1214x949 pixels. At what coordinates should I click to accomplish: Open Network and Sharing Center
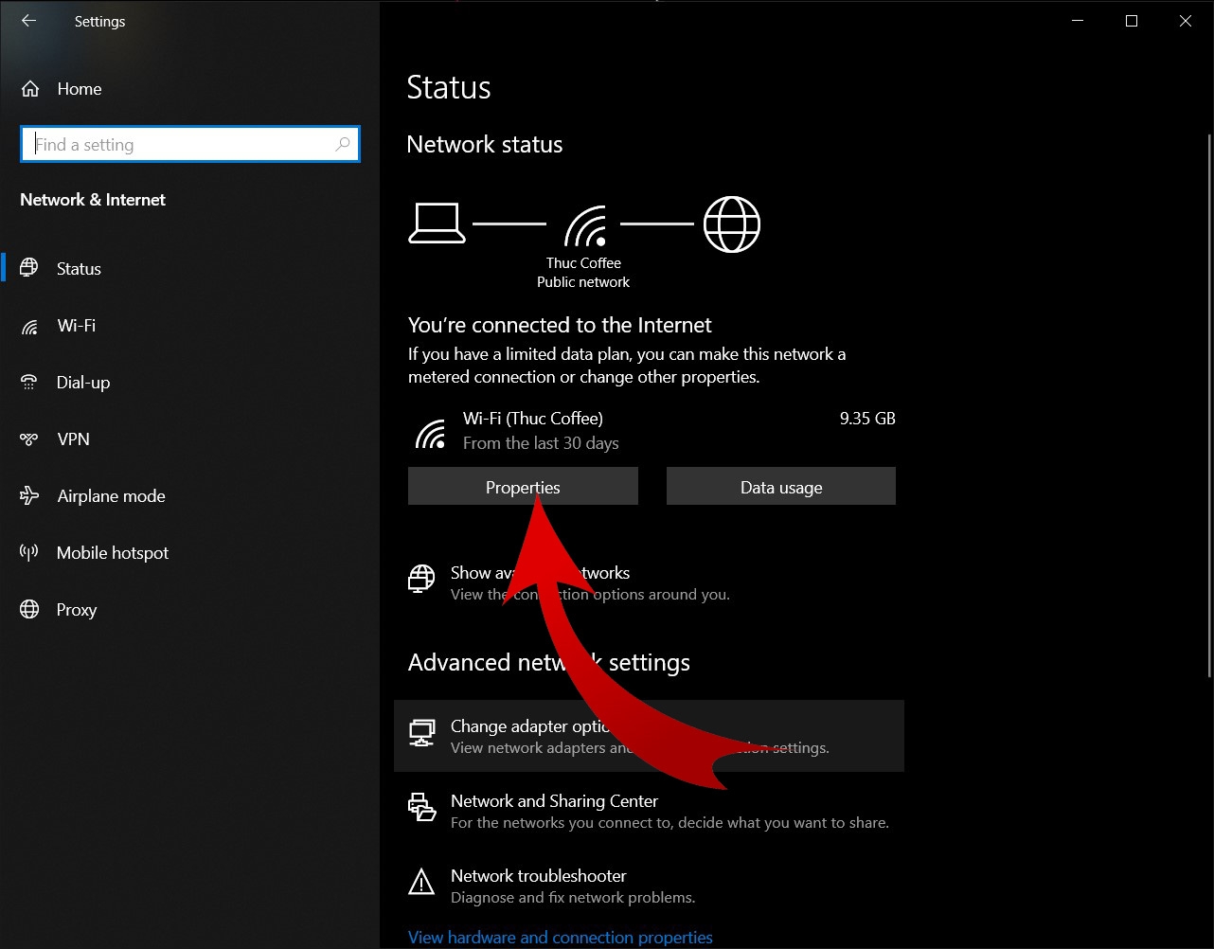point(649,811)
